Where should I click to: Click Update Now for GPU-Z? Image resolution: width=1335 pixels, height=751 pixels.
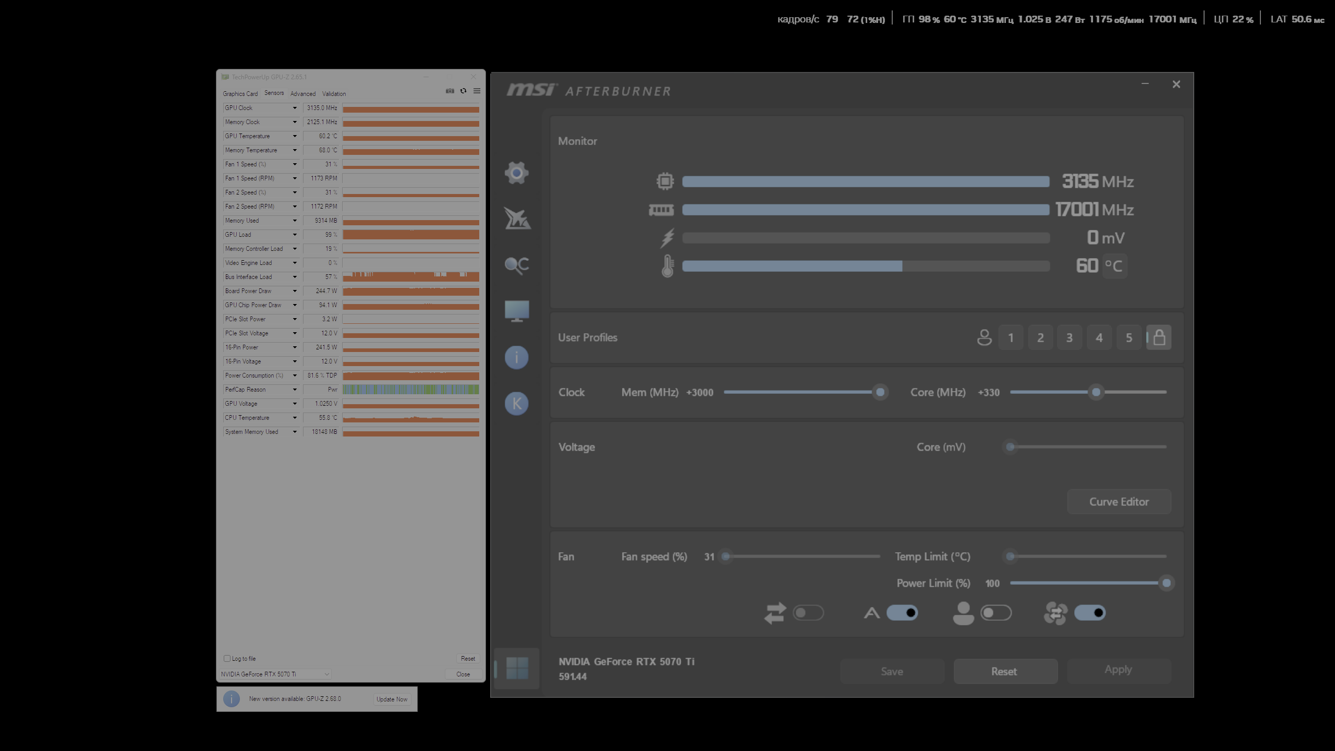tap(392, 699)
